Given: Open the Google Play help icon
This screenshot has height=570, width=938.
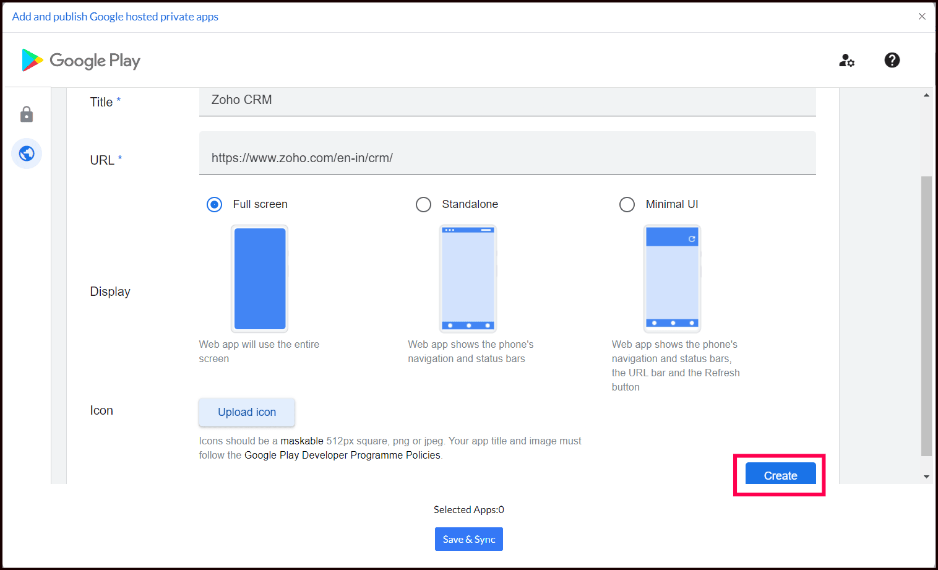Looking at the screenshot, I should (892, 60).
